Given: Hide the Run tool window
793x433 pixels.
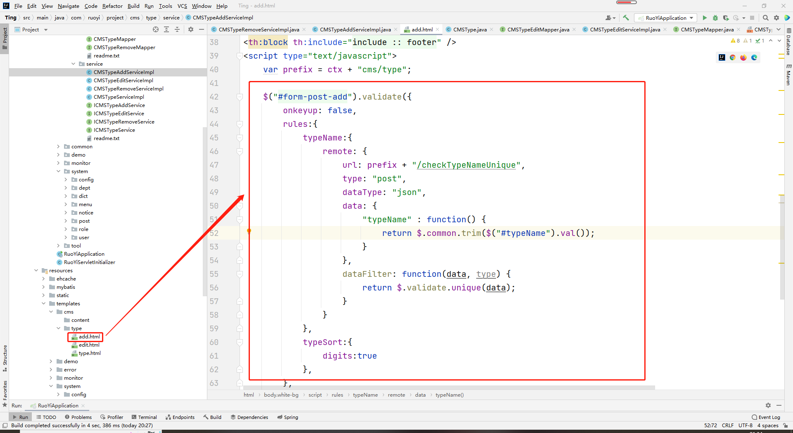Looking at the screenshot, I should (779, 405).
